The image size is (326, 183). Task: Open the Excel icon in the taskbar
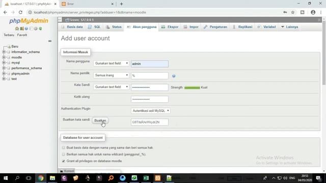146,178
